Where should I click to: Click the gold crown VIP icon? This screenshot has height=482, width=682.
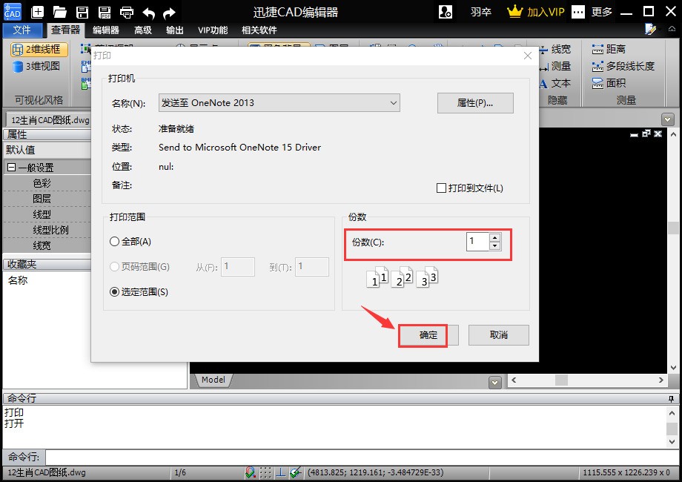514,11
